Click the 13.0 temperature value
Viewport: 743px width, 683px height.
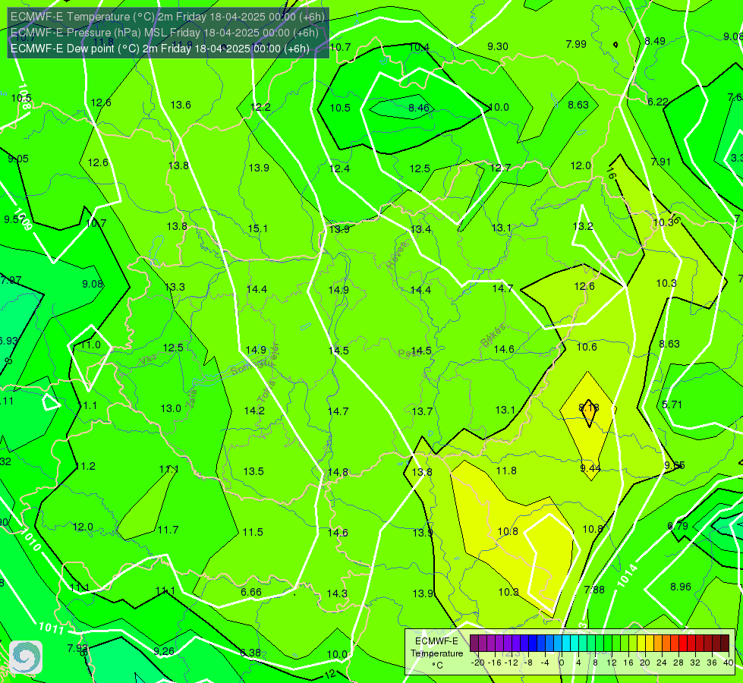(x=171, y=408)
